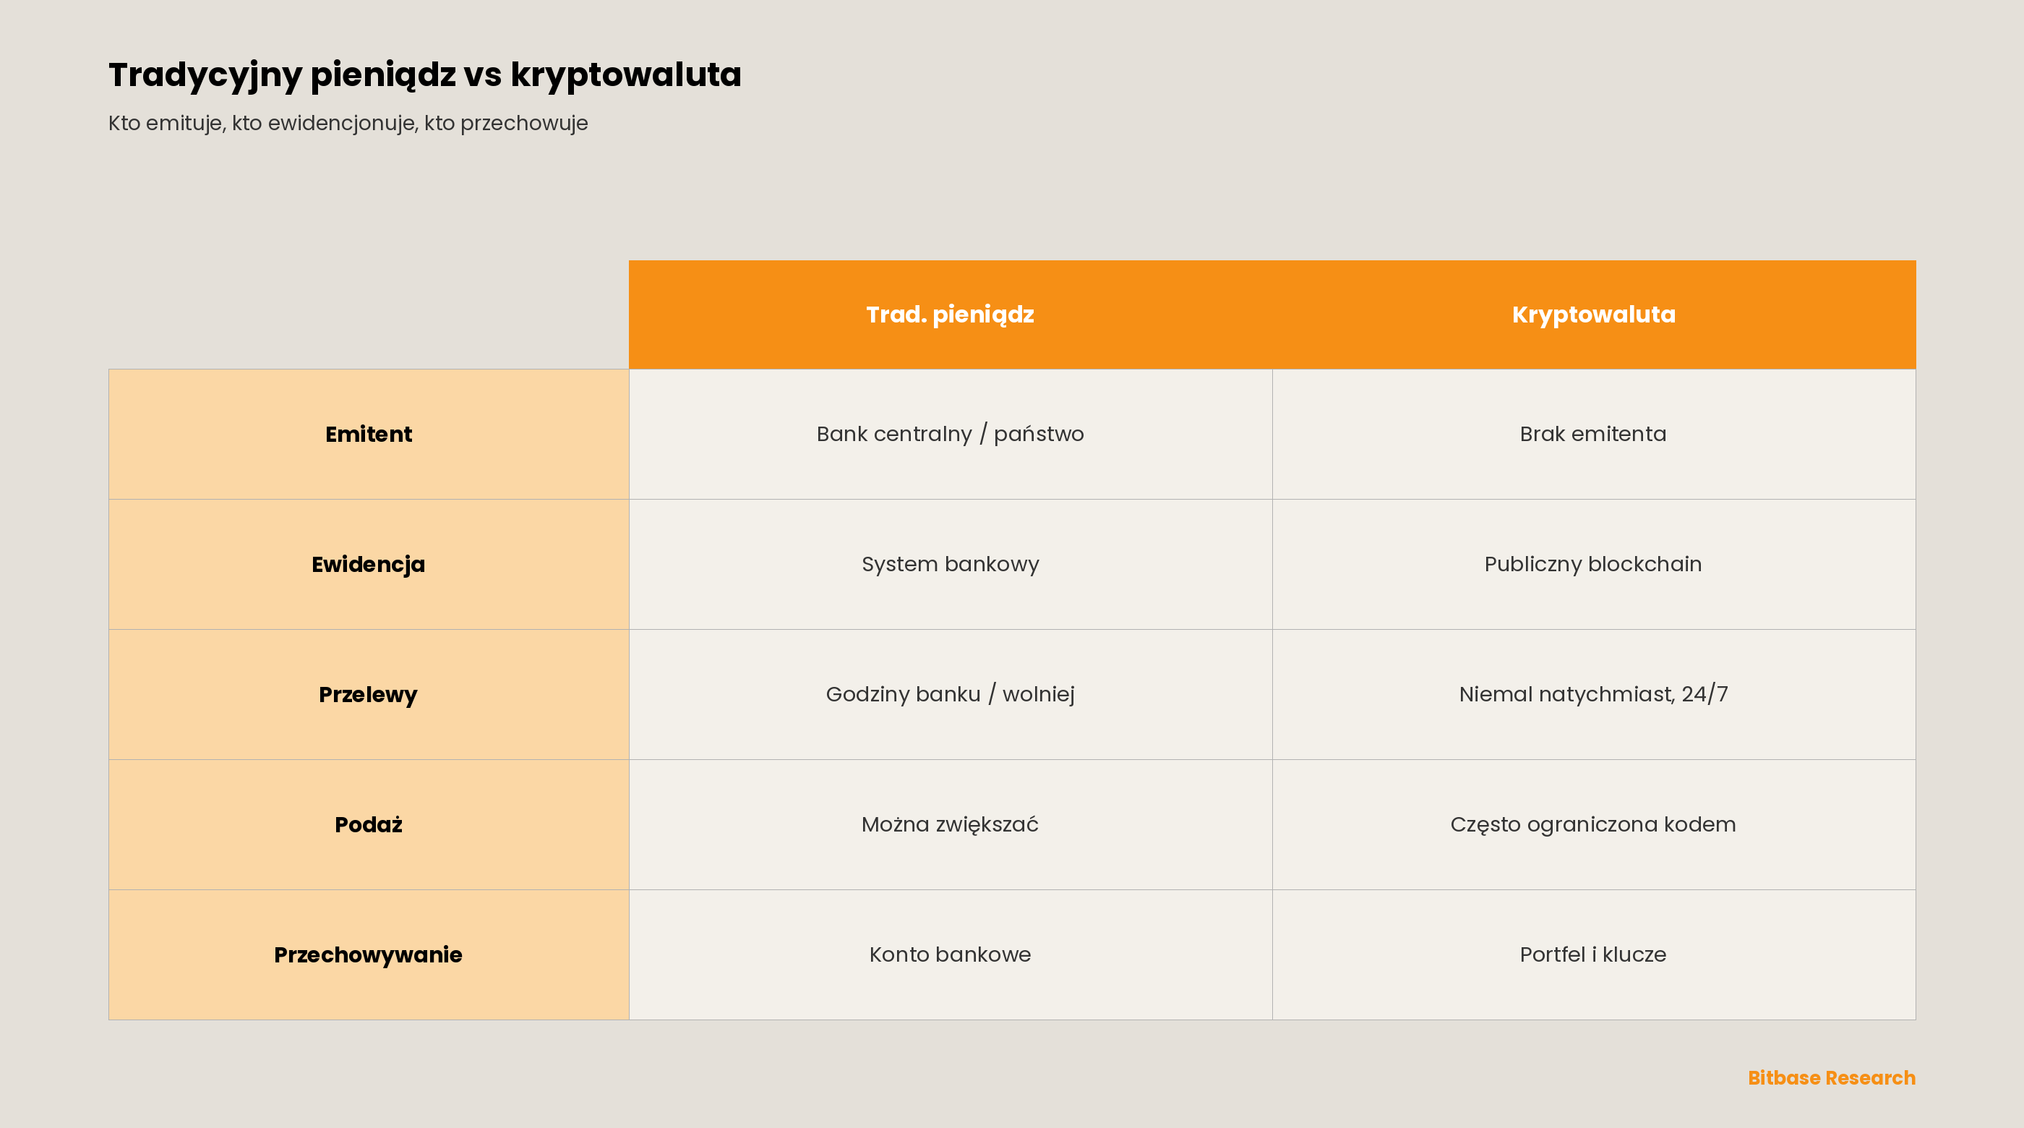Click the cell 'Bank centralny / państwo'

(950, 434)
